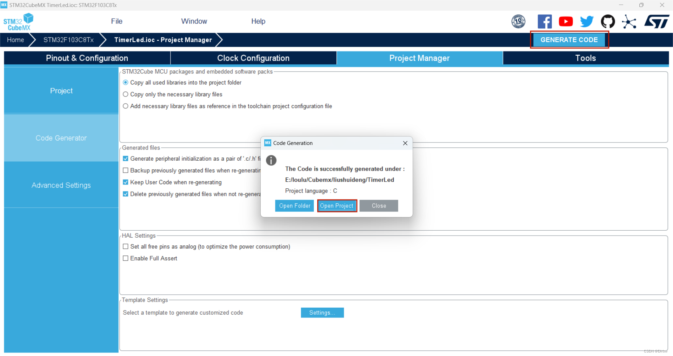Click the Close button in the dialog

coord(379,206)
